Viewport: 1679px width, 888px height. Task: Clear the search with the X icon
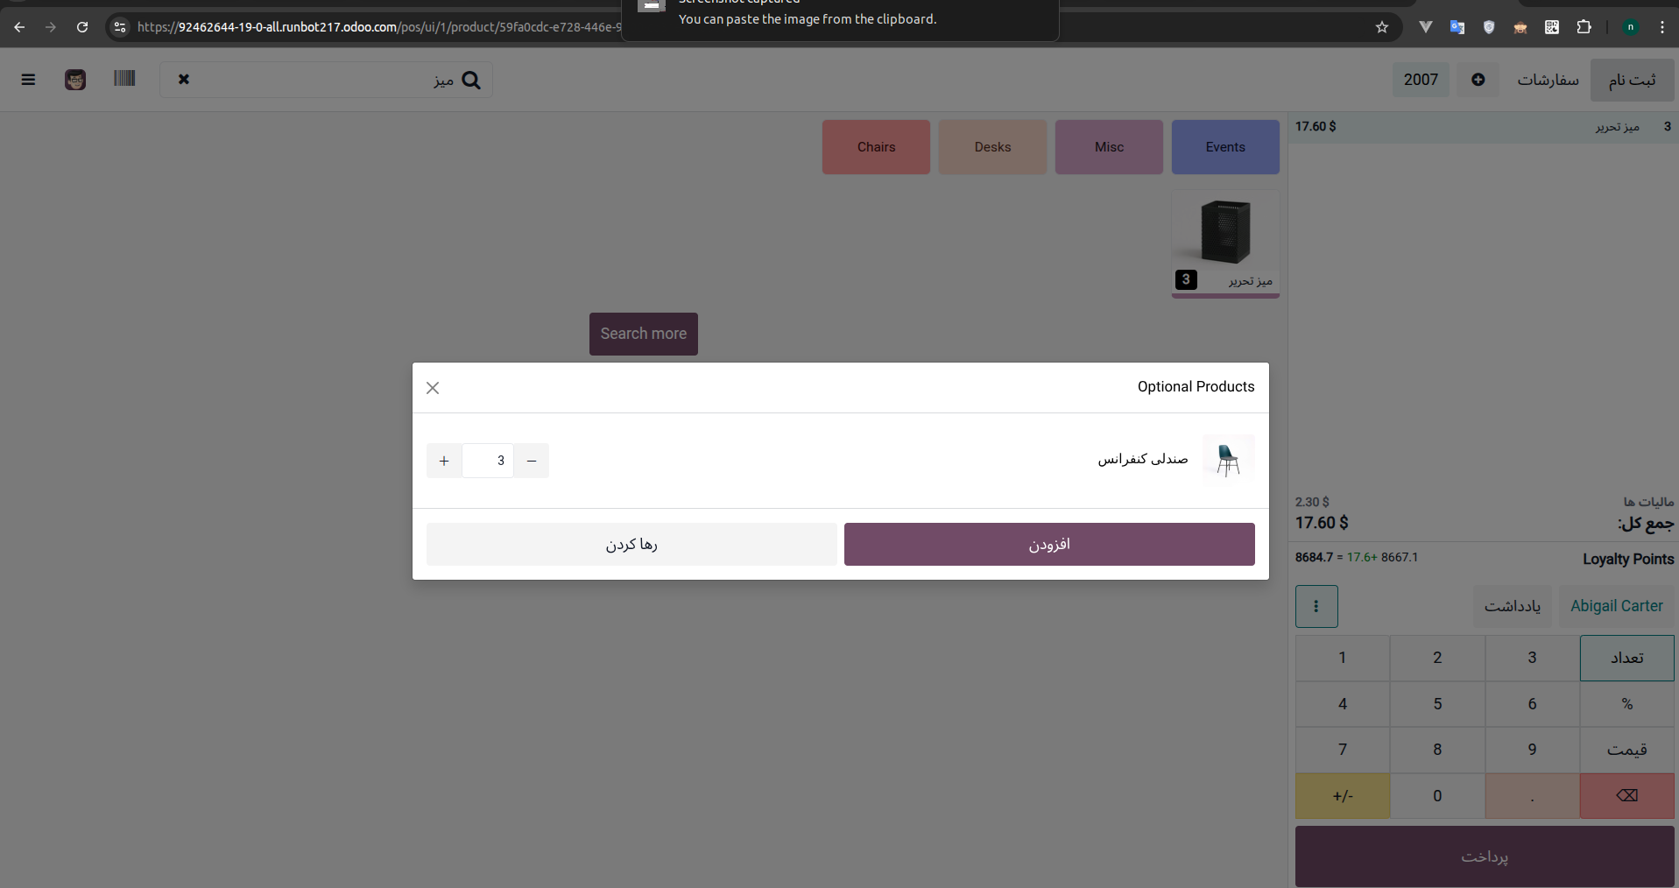[x=184, y=80]
